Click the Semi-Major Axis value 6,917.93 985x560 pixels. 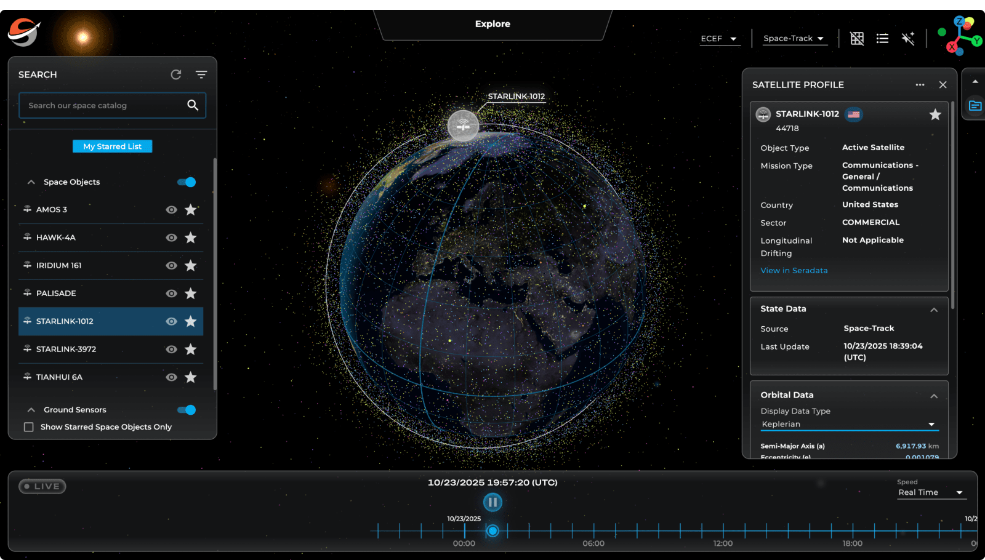[x=911, y=446]
